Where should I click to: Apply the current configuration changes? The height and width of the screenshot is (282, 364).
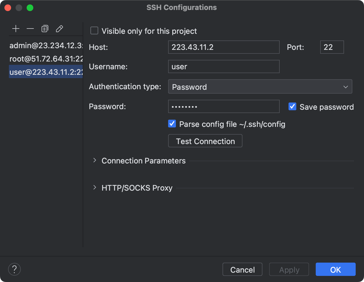click(x=289, y=269)
